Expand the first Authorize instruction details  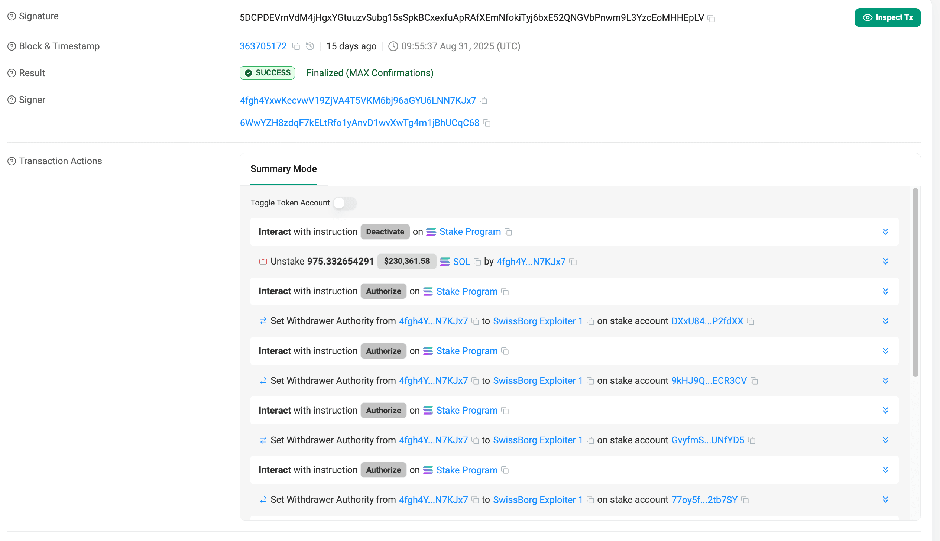point(886,291)
